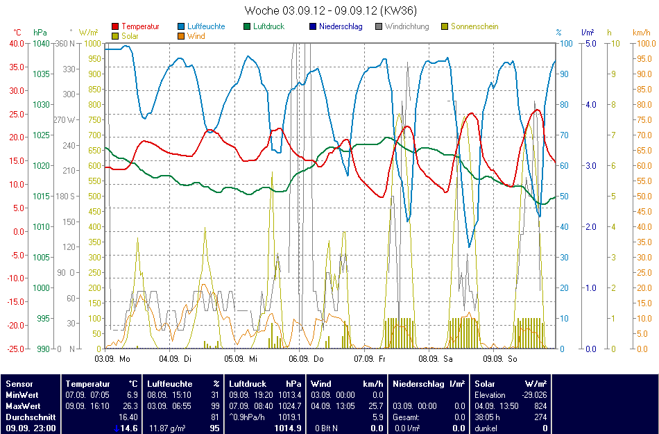Click the red Temperatur legend swatch

[115, 26]
